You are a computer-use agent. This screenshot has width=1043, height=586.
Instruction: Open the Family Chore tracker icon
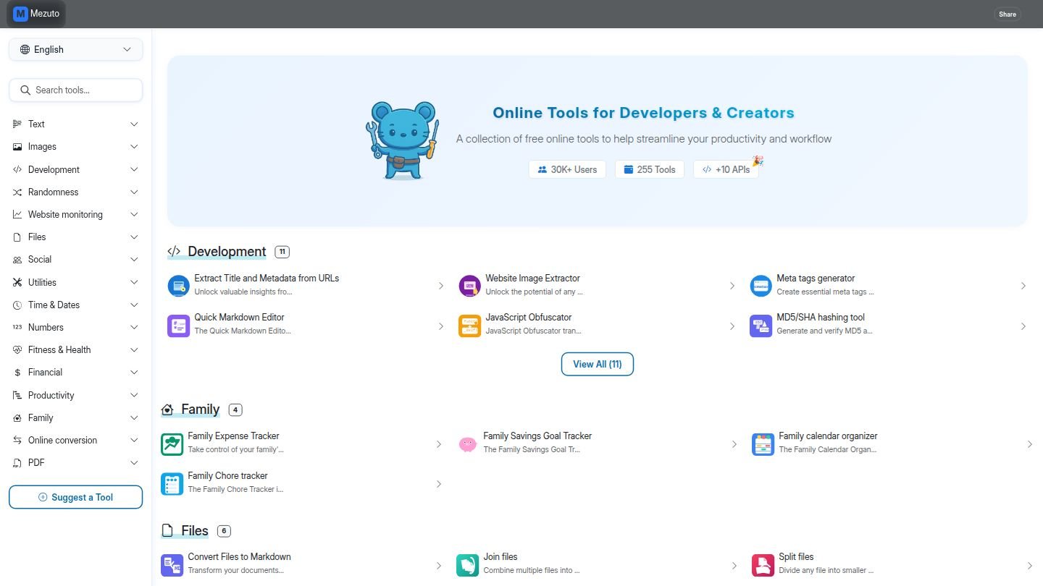172,484
